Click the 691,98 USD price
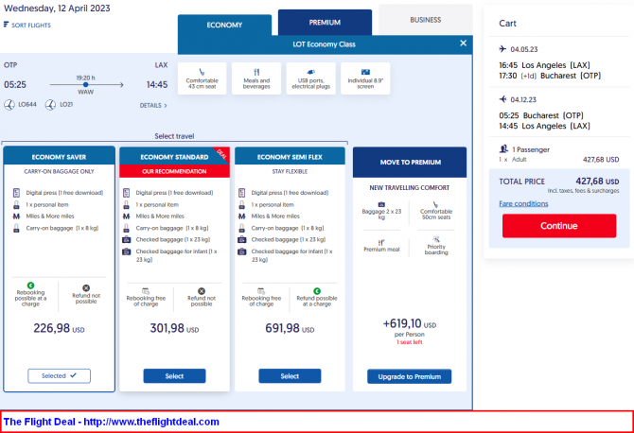Screen dimensions: 634x433 point(290,328)
